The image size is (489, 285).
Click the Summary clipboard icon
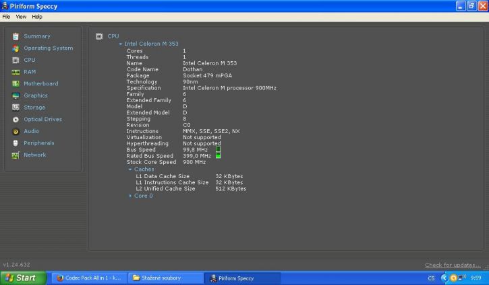(16, 36)
